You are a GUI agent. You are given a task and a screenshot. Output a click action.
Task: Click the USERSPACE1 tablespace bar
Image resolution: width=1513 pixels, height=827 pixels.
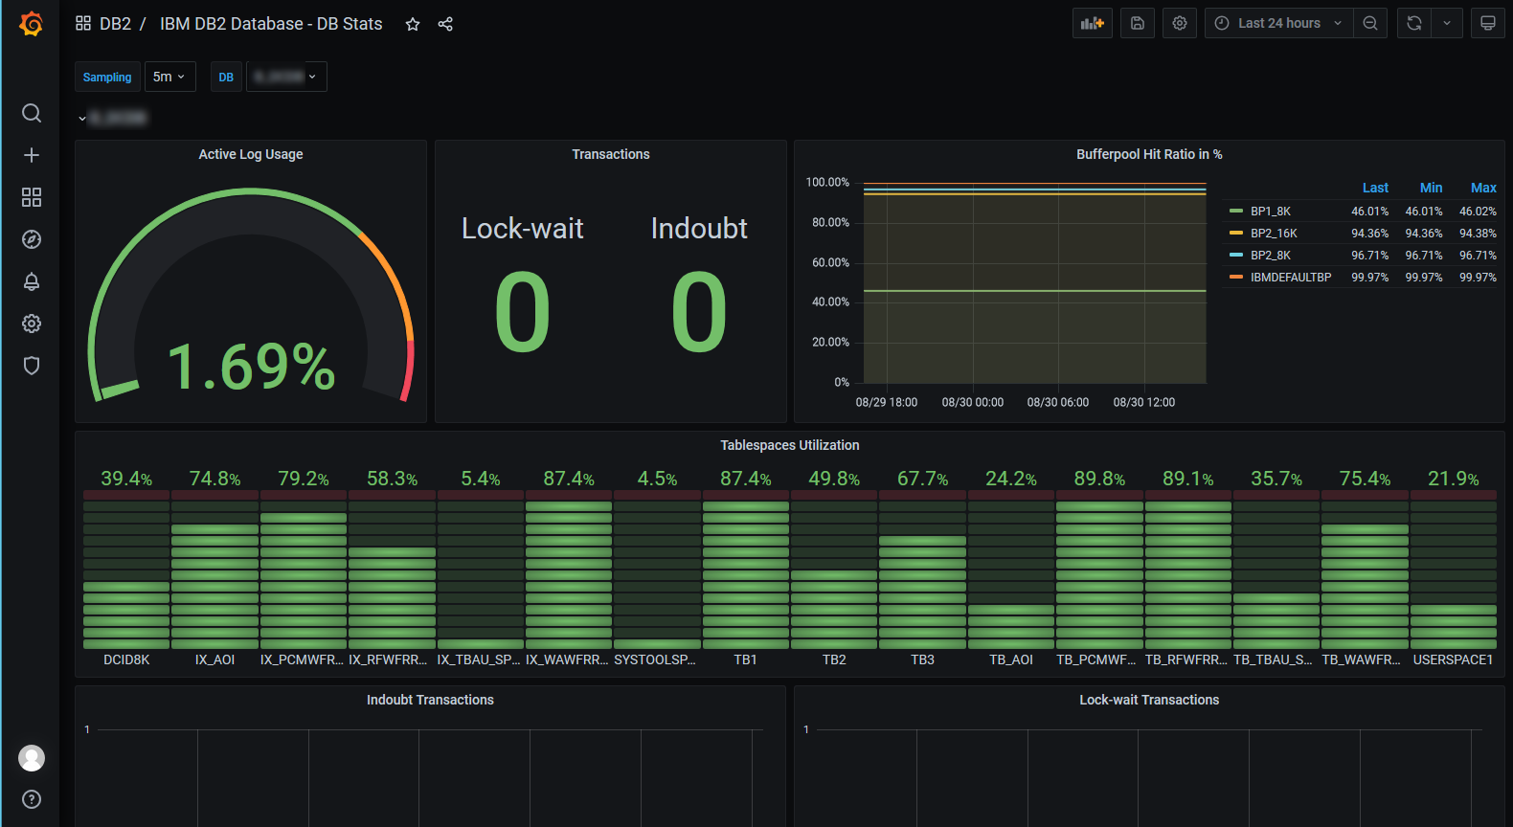(x=1454, y=570)
